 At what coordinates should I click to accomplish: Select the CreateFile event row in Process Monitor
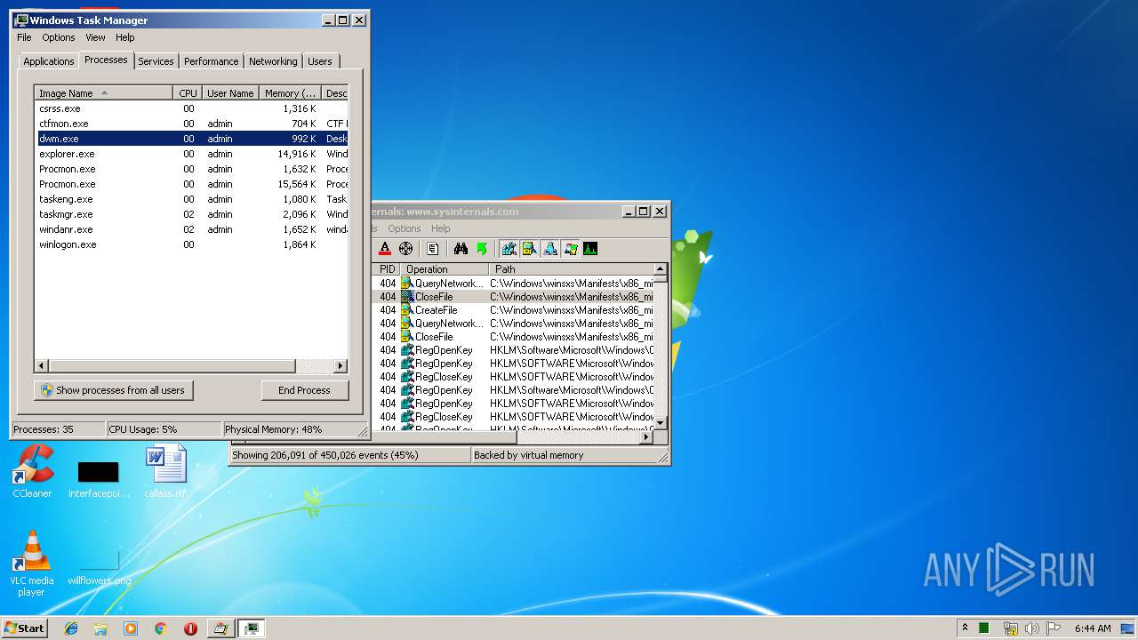click(x=513, y=310)
